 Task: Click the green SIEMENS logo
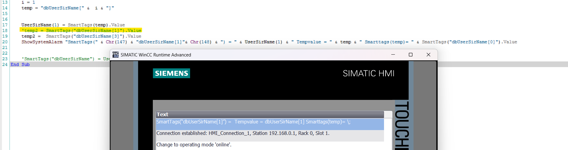pyautogui.click(x=171, y=73)
